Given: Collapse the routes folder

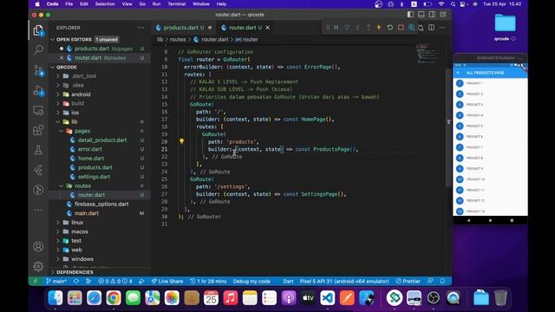Looking at the screenshot, I should pos(100,185).
